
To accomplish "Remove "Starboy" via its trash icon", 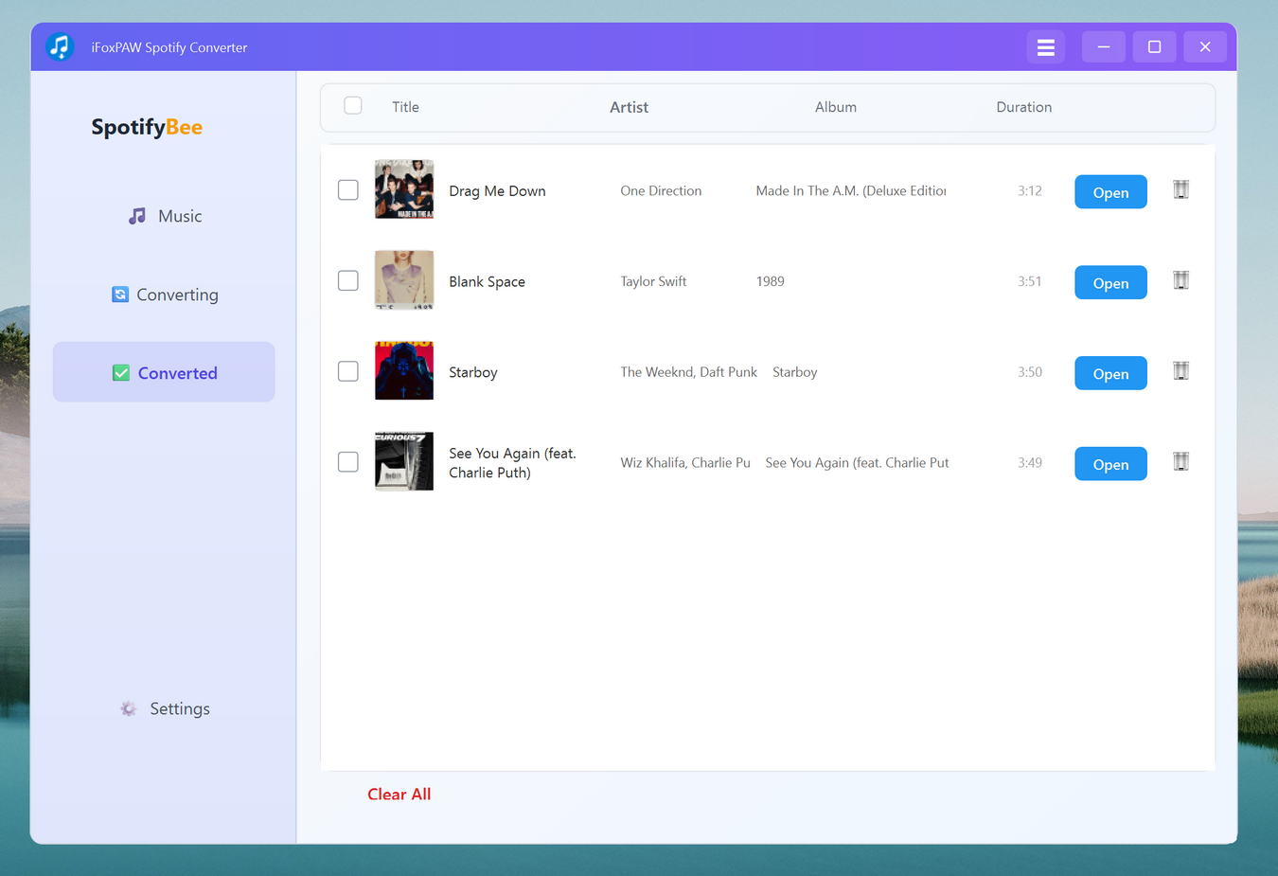I will (1180, 371).
